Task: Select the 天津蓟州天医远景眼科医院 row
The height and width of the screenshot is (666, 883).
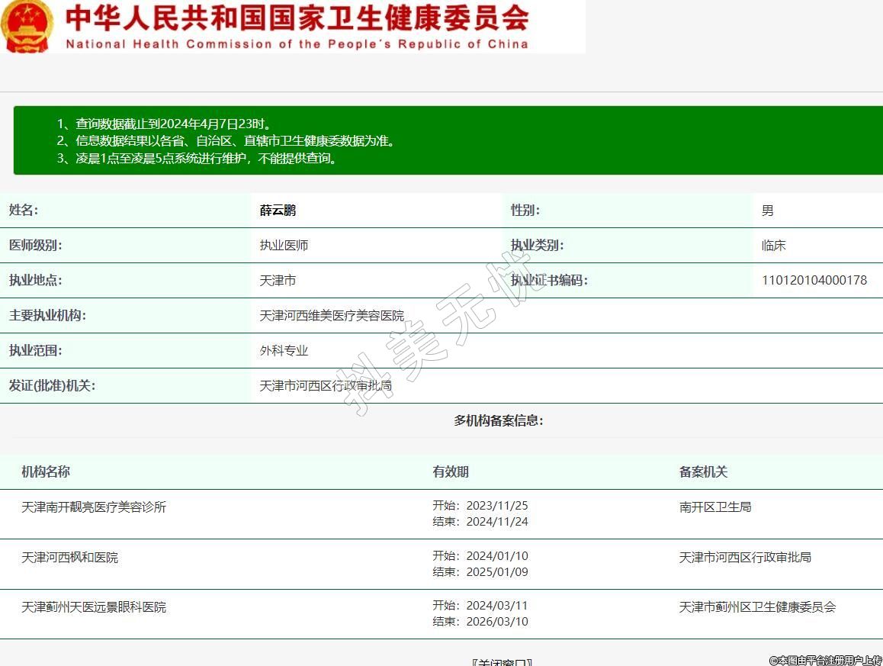Action: pyautogui.click(x=94, y=606)
